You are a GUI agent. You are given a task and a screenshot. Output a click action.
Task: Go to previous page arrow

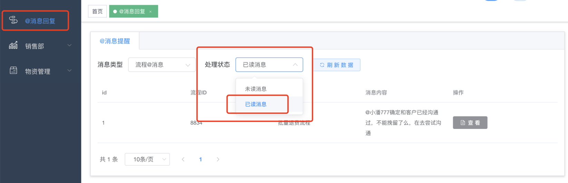[183, 159]
